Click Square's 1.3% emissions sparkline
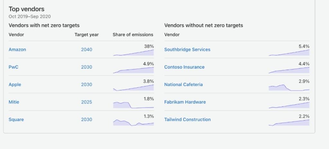The height and width of the screenshot is (149, 329). 133,123
